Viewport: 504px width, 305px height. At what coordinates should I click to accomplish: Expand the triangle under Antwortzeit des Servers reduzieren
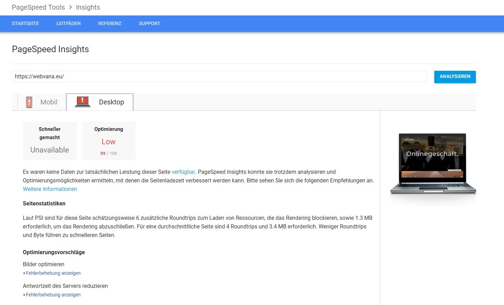(x=24, y=295)
